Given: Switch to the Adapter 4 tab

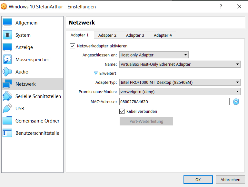Looking at the screenshot, I should pyautogui.click(x=163, y=35).
